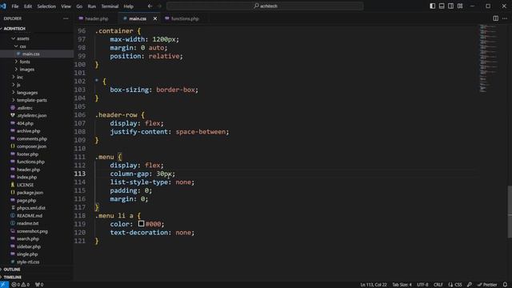Click the #000 color swatch on line 119
The height and width of the screenshot is (288, 512).
coord(141,224)
